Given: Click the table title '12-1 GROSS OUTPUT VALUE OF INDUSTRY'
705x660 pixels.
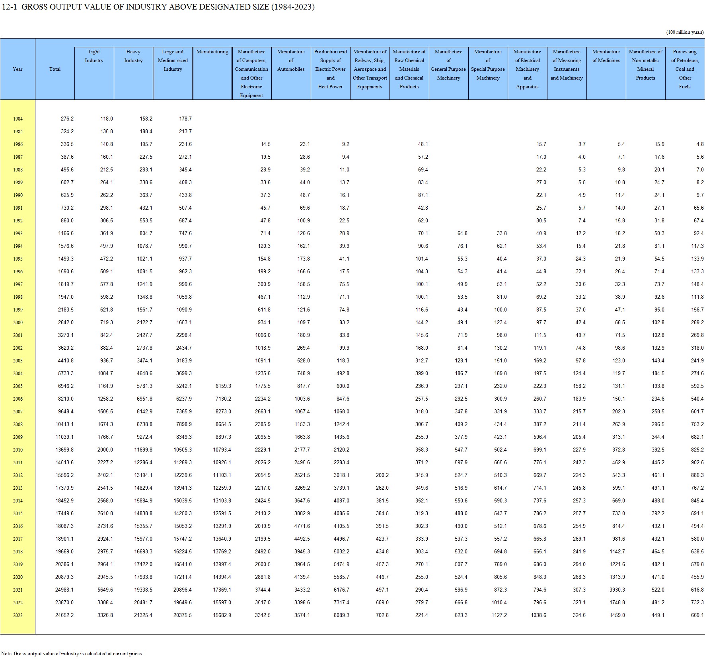Looking at the screenshot, I should tap(158, 7).
